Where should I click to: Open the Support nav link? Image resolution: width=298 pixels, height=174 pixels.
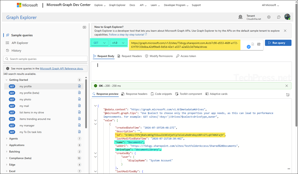coord(196,5)
